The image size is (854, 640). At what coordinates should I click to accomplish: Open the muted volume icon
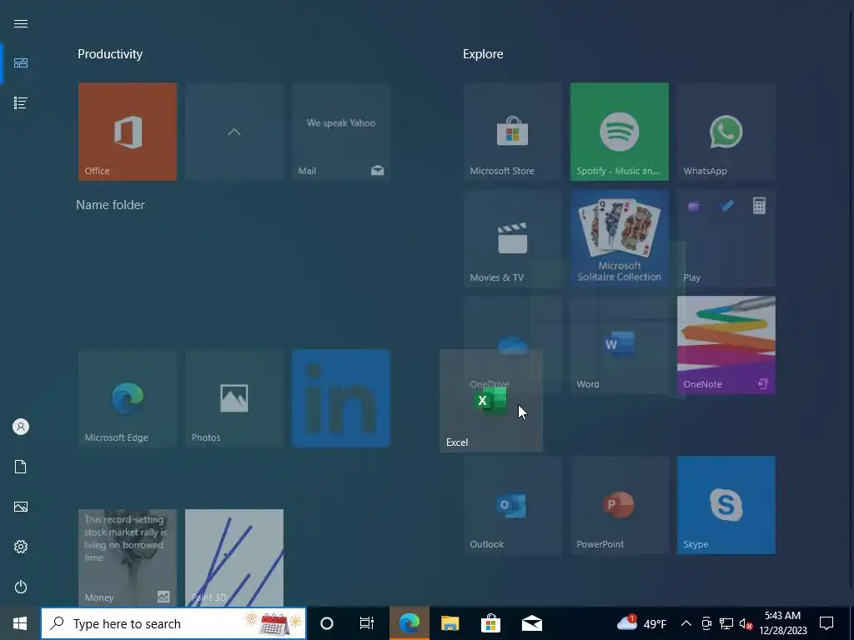[x=746, y=623]
